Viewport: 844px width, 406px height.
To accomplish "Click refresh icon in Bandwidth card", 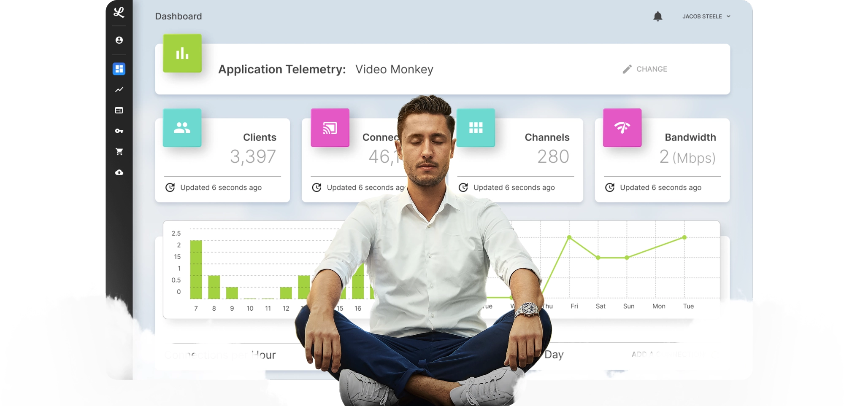I will pyautogui.click(x=610, y=188).
